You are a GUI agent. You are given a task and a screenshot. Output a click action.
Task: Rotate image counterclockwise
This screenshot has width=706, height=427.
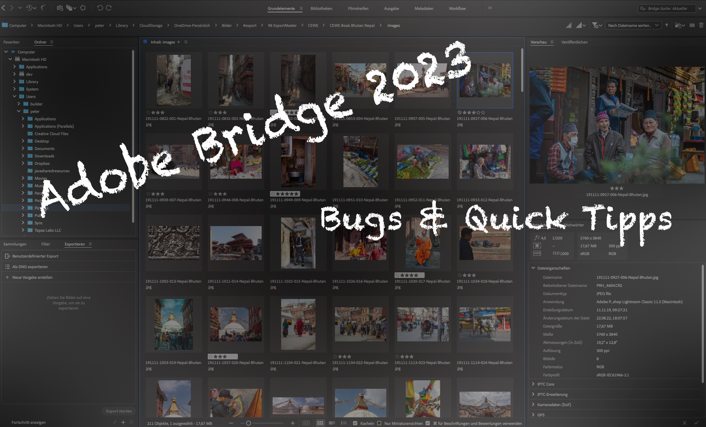coord(100,8)
